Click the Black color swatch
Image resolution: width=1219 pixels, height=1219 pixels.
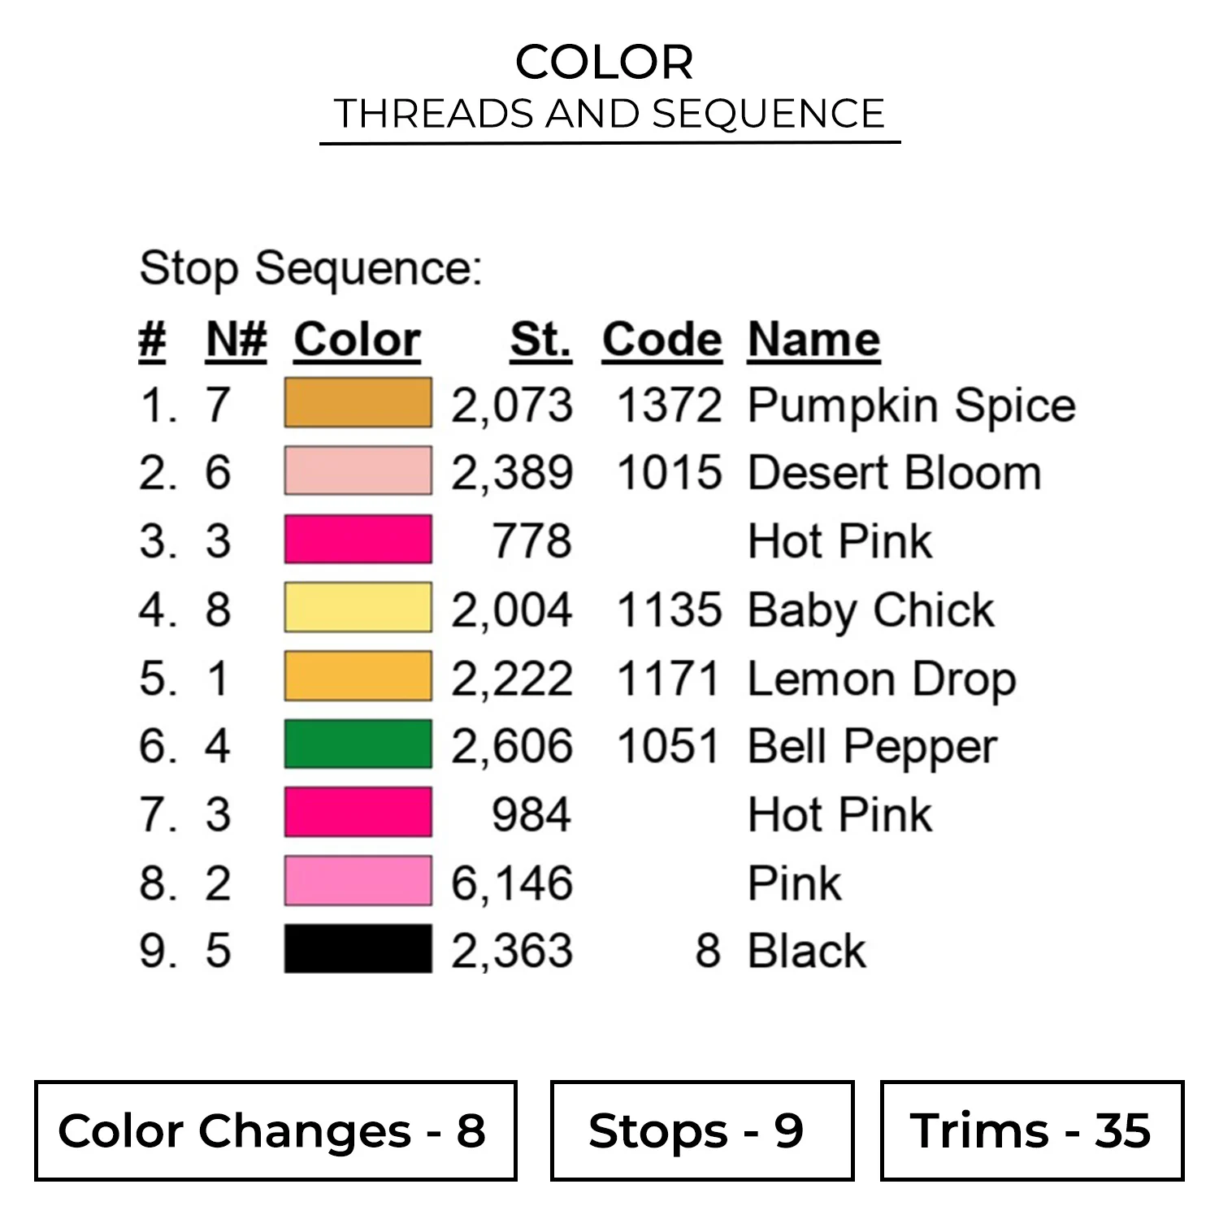(358, 949)
